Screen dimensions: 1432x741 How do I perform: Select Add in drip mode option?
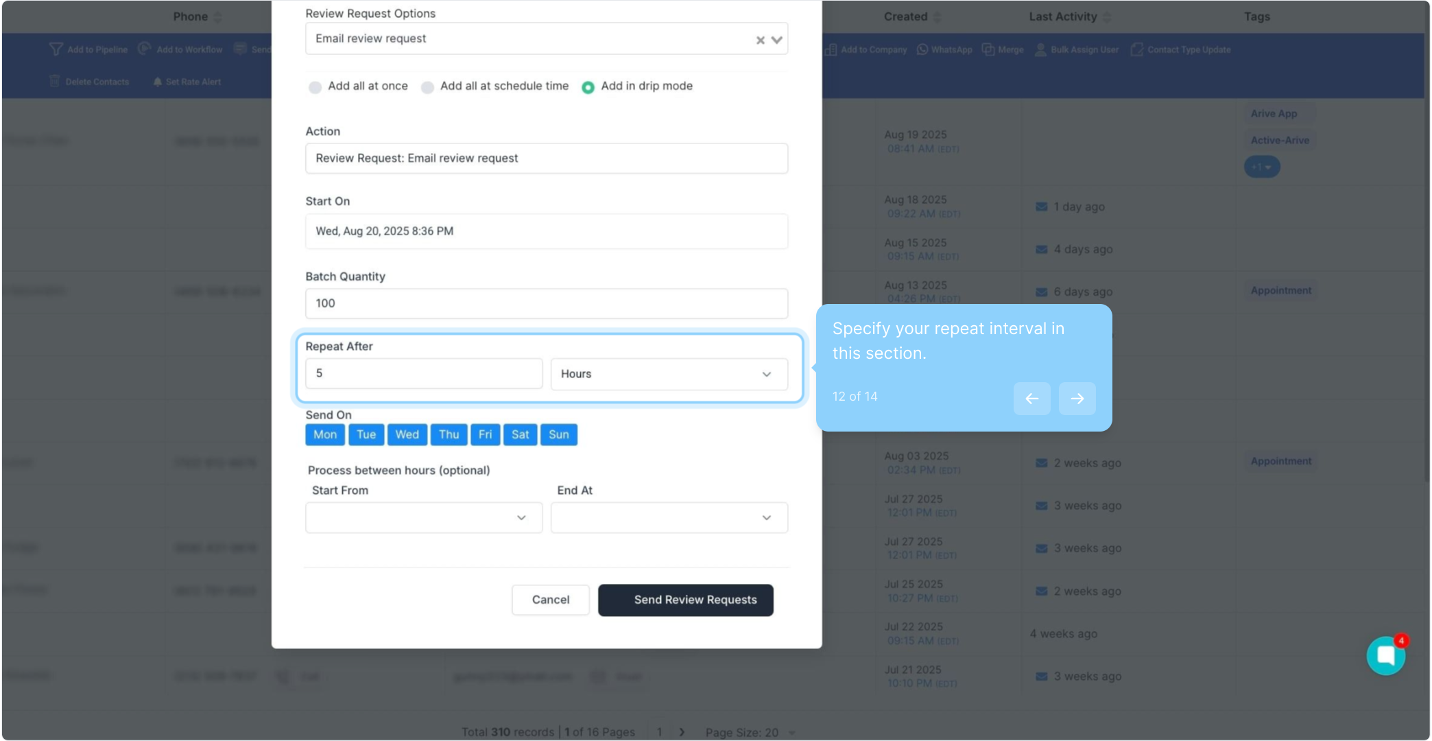coord(588,87)
